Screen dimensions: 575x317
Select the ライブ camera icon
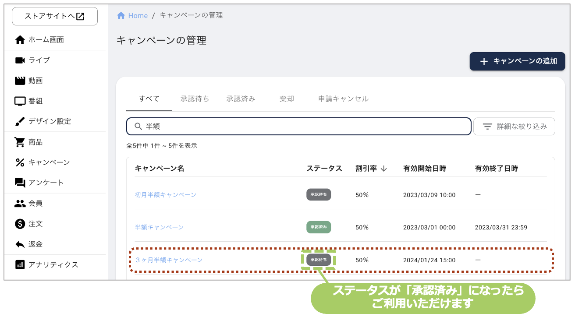tap(20, 60)
